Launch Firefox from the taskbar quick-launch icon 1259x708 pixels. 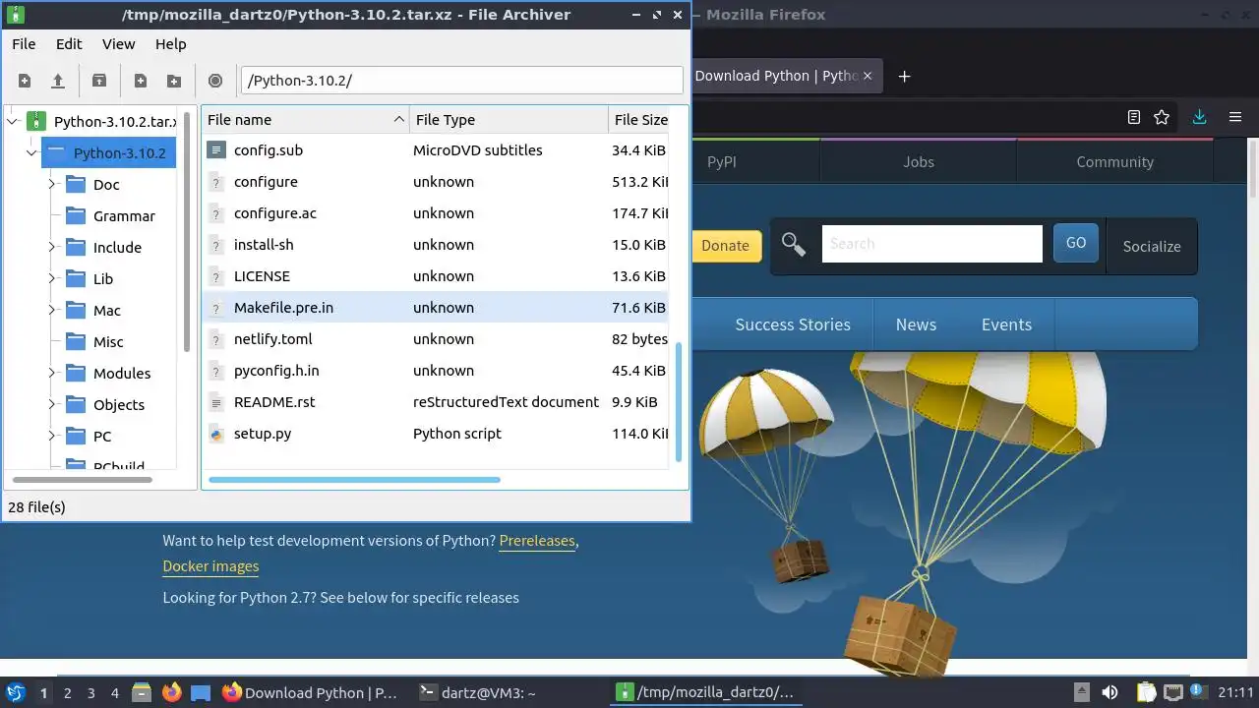tap(171, 693)
